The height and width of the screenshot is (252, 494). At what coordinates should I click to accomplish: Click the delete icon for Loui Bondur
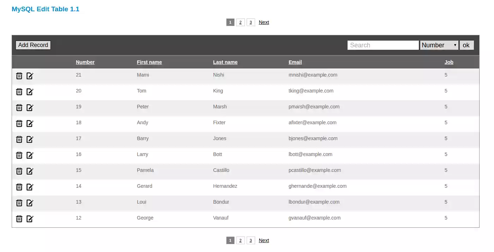pyautogui.click(x=19, y=203)
